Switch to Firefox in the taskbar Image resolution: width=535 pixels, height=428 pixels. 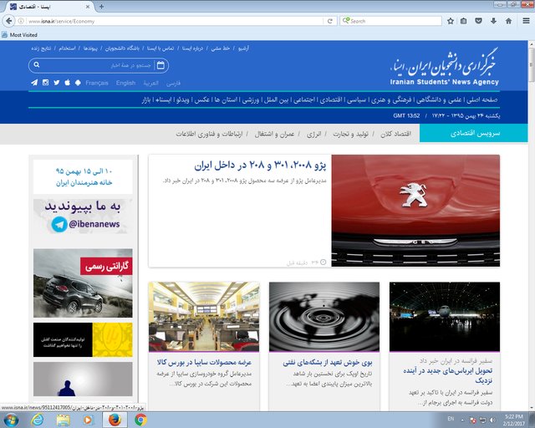click(x=115, y=420)
